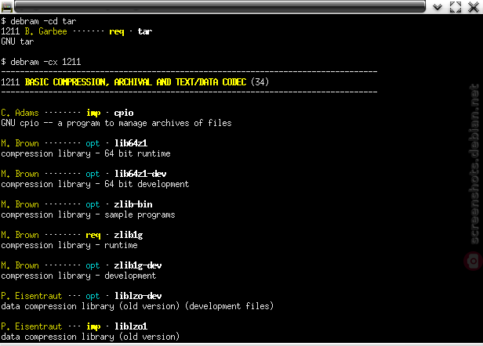The width and height of the screenshot is (483, 346).
Task: Select the package name 'zlib1g-dev'
Action: click(x=138, y=265)
